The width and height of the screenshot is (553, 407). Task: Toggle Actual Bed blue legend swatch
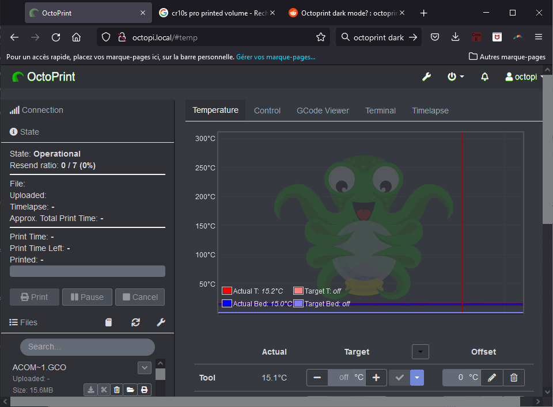tap(227, 303)
